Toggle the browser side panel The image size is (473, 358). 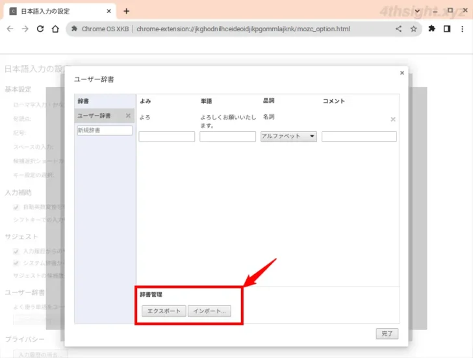pos(447,29)
